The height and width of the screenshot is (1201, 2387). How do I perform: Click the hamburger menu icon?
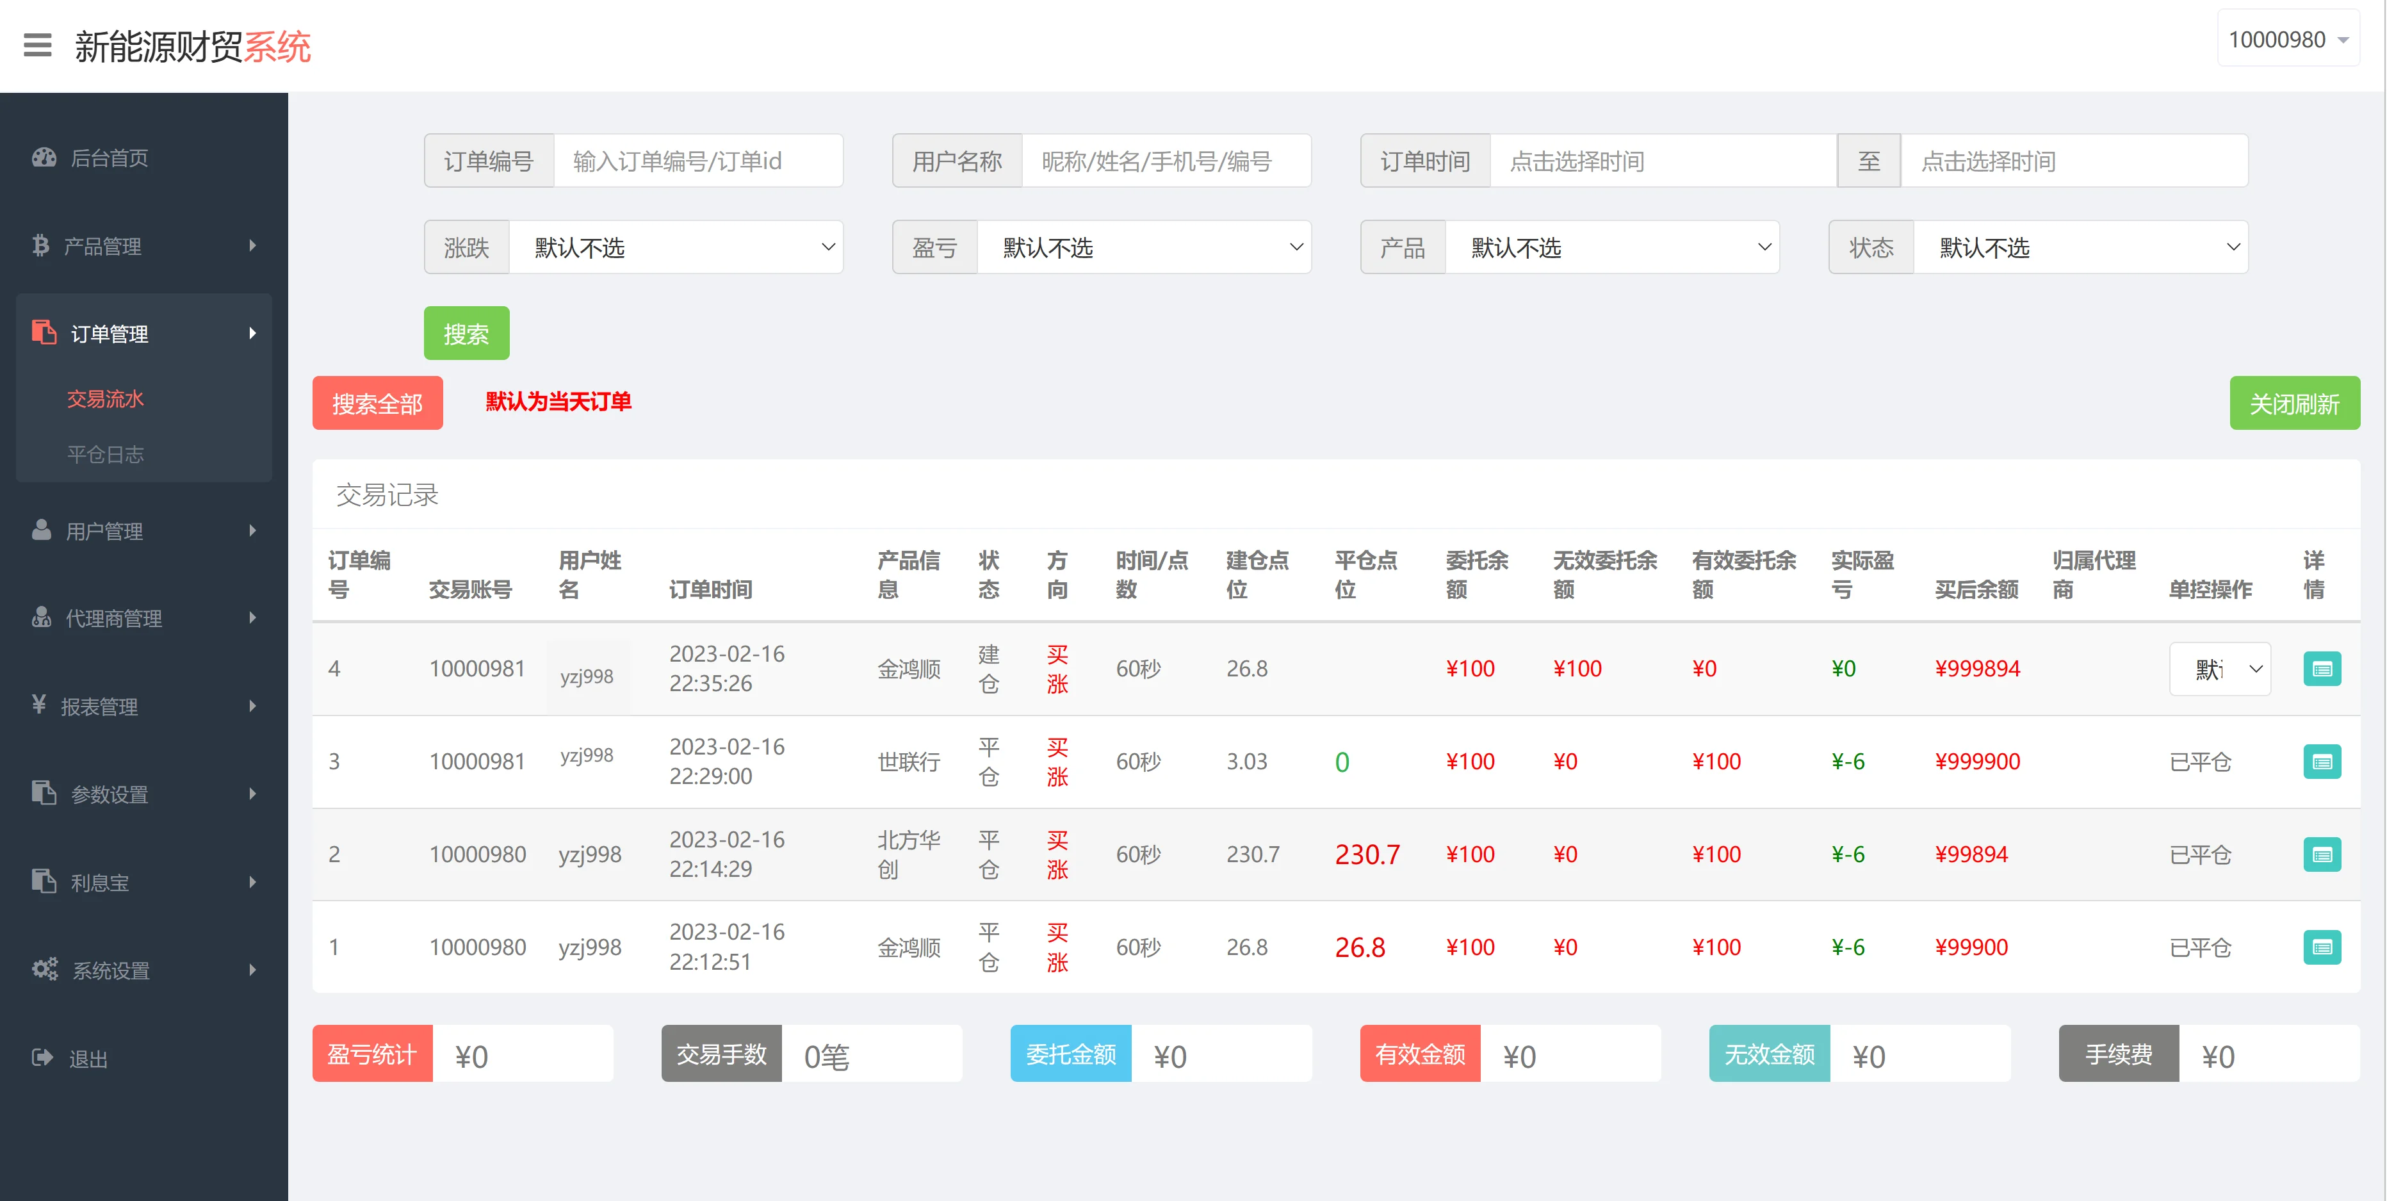tap(37, 45)
